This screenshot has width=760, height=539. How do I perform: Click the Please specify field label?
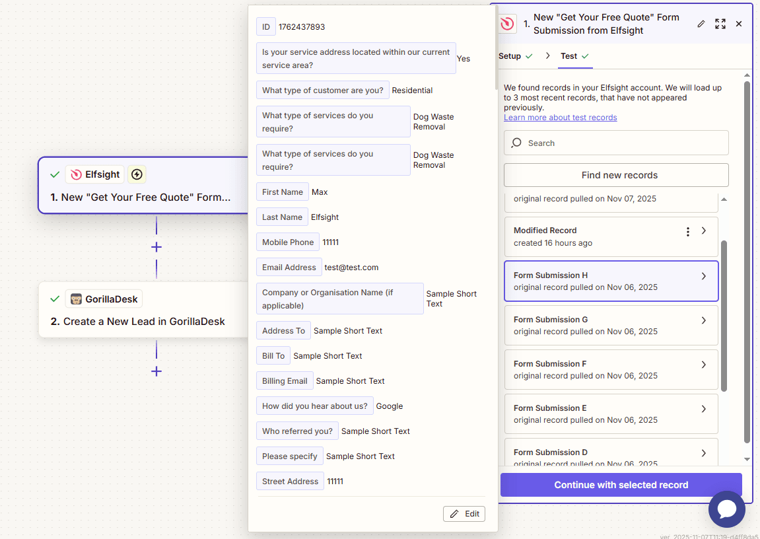pyautogui.click(x=290, y=456)
